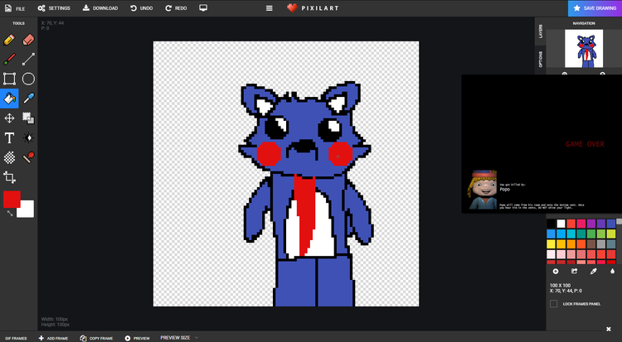Select the Stamp tool

point(28,157)
